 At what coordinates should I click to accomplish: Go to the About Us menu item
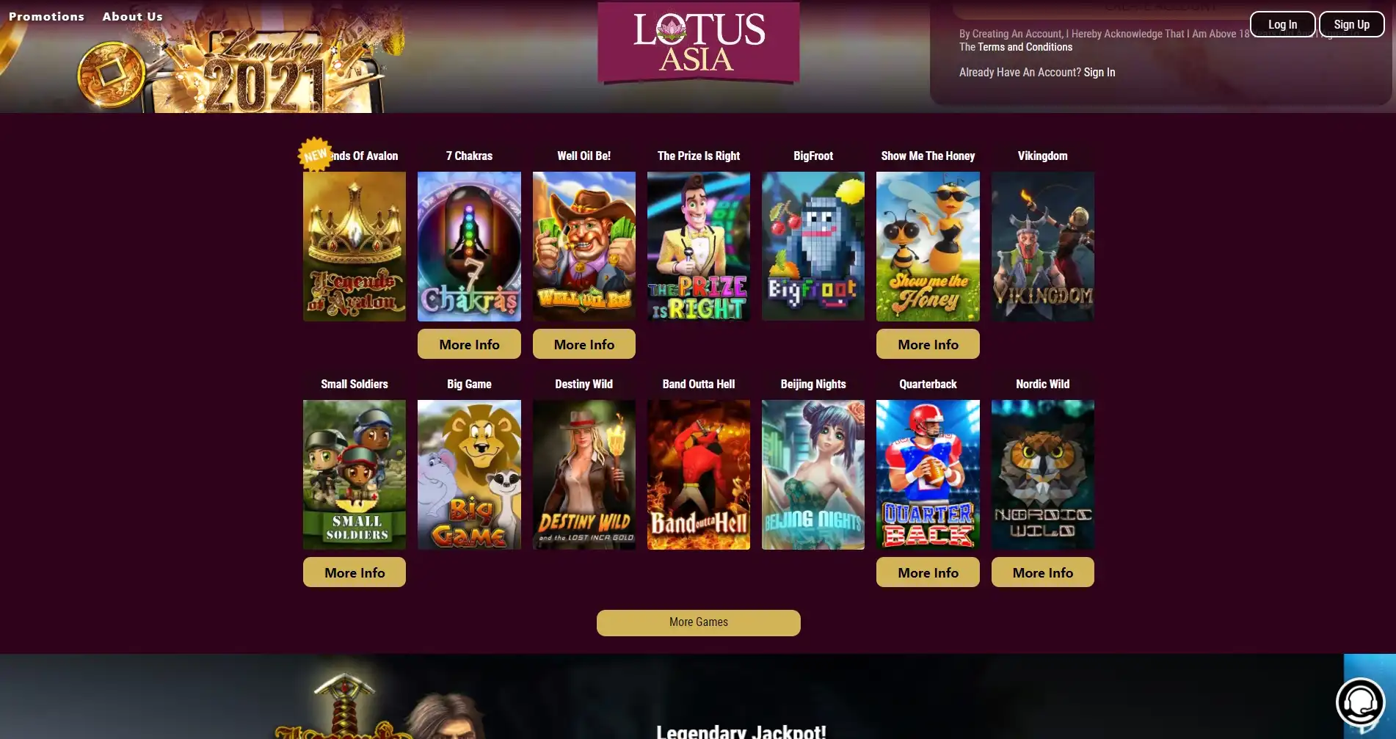click(133, 16)
